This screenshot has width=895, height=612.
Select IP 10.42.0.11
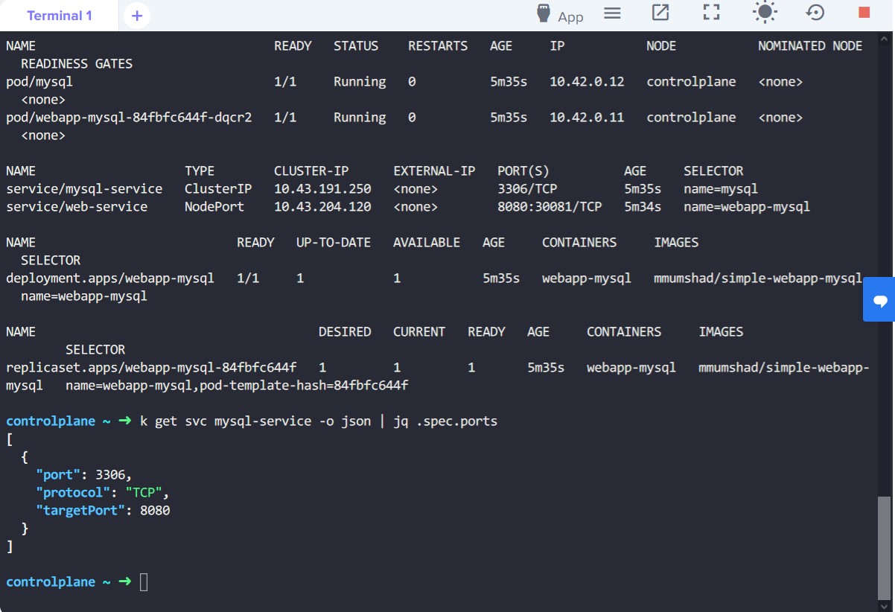[x=587, y=118]
